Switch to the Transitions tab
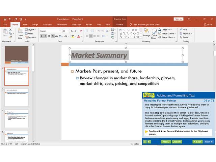The image size is (216, 162). pyautogui.click(x=47, y=25)
